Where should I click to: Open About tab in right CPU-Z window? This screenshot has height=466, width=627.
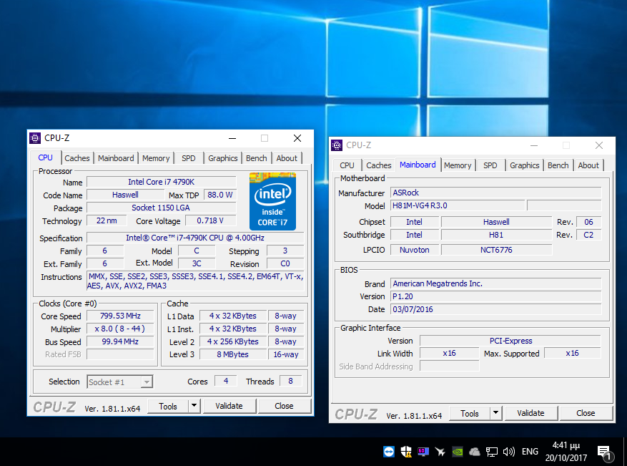(588, 165)
